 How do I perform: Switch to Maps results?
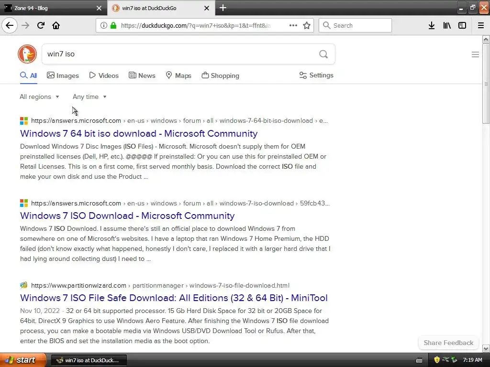point(178,76)
